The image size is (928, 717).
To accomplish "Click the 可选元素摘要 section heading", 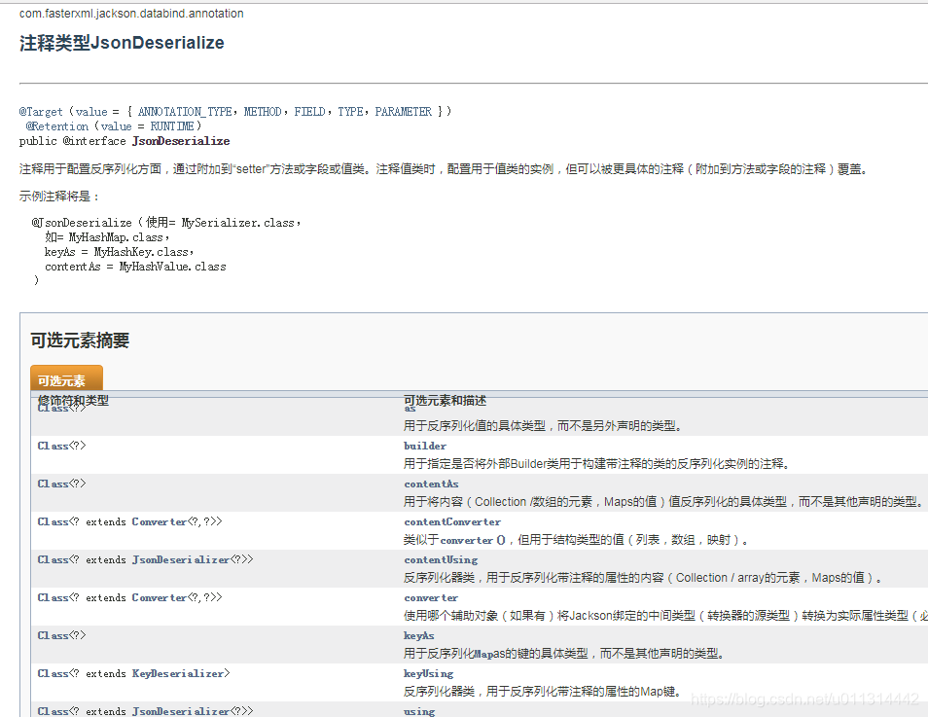I will pyautogui.click(x=80, y=341).
